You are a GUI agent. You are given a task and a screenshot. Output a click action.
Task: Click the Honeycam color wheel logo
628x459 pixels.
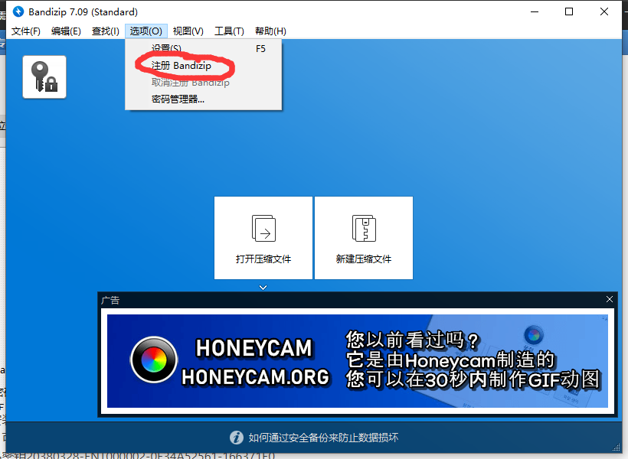(x=154, y=360)
